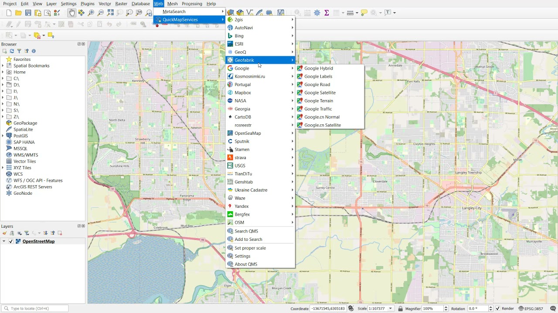Open the Measure tool dropdown arrow
This screenshot has width=558, height=313.
[x=357, y=13]
